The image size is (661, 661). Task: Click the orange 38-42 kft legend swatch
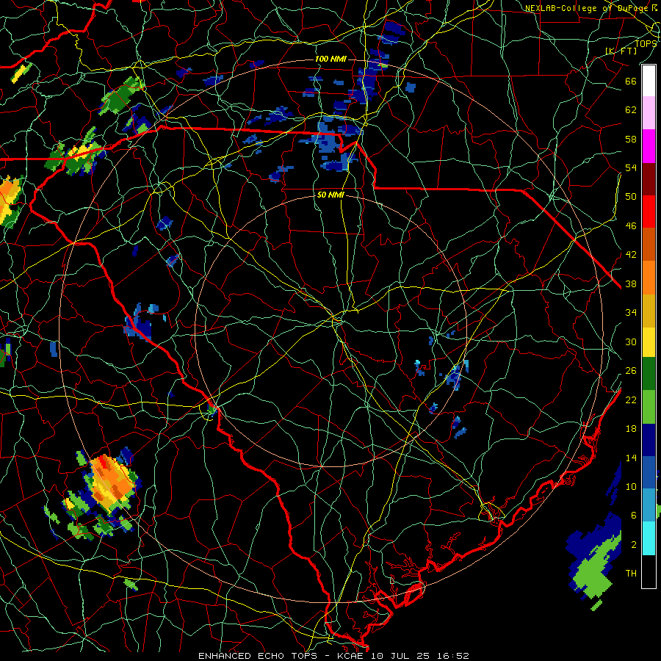(649, 277)
